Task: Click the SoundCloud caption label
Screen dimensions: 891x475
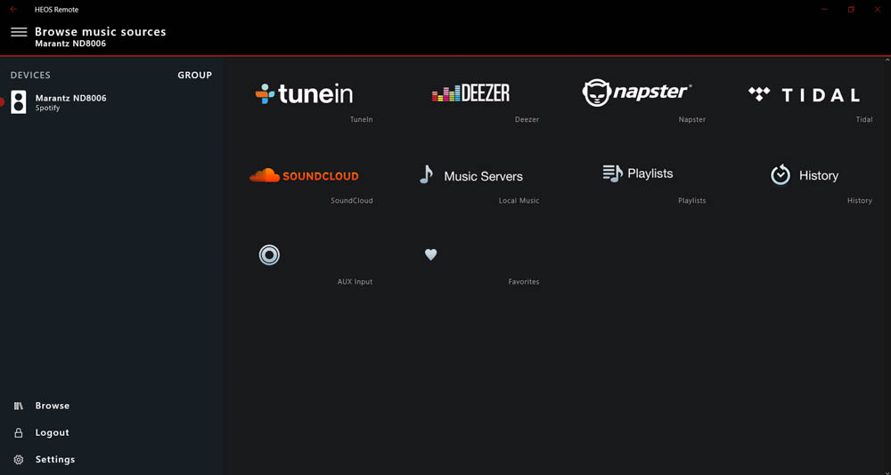Action: 352,201
